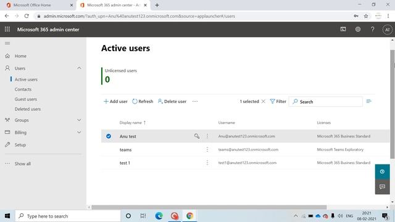
Task: Click the Add user button
Action: [x=115, y=101]
